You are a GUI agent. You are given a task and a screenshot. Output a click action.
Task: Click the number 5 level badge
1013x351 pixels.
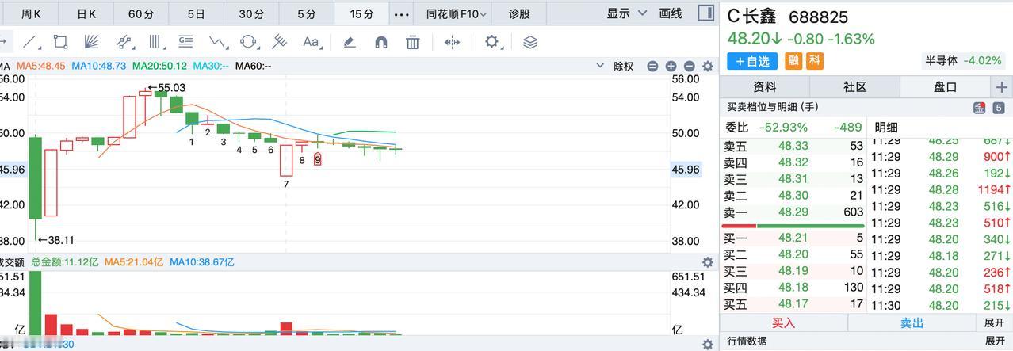coord(999,108)
